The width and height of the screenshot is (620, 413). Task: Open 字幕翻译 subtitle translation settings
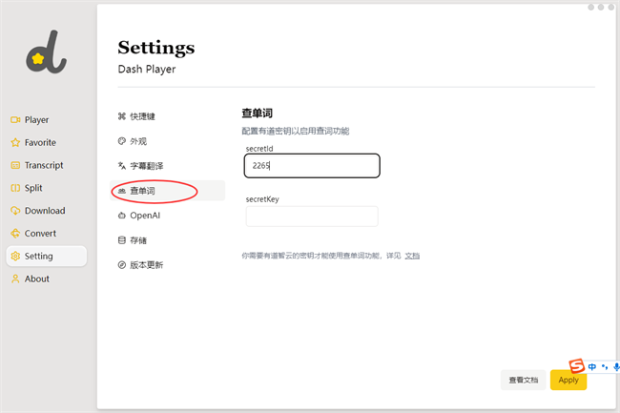[x=167, y=166]
